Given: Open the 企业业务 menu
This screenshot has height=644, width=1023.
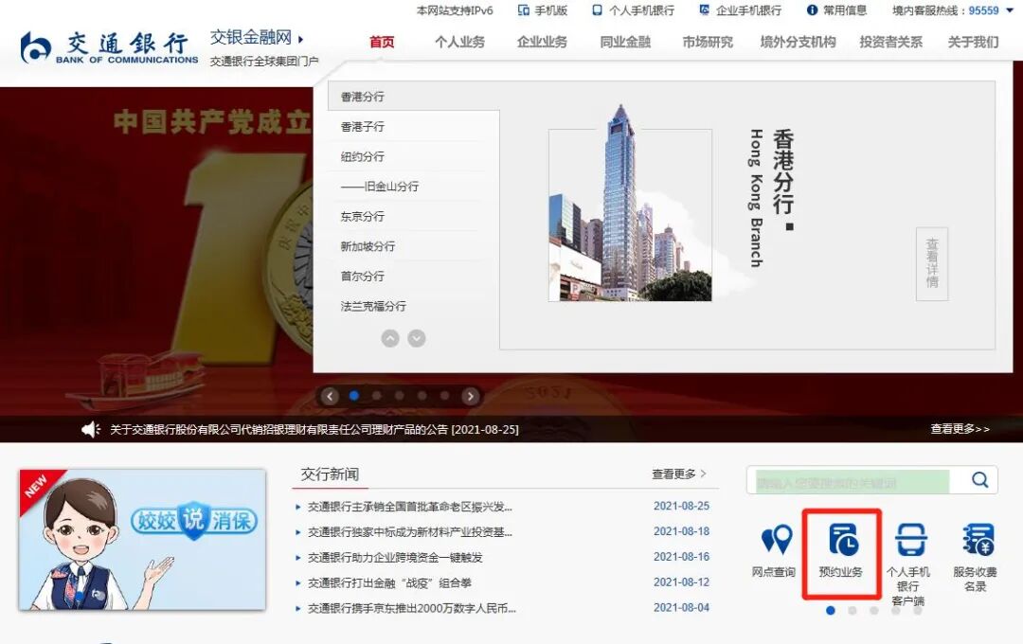Looking at the screenshot, I should click(x=542, y=43).
